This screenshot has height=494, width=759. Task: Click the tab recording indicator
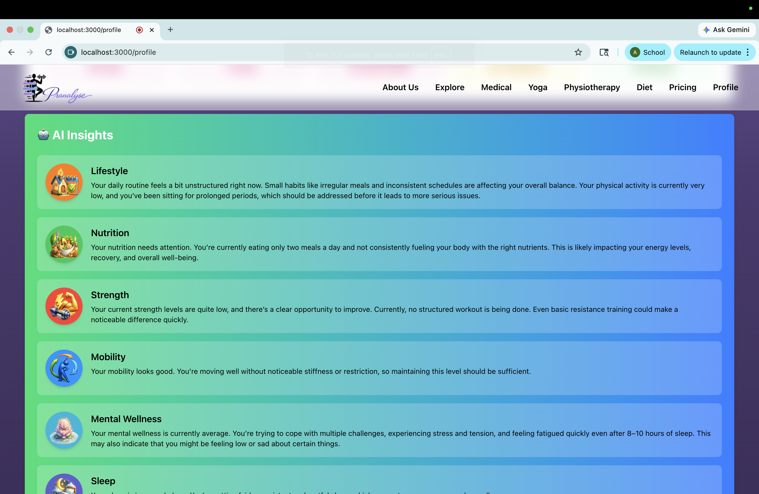pos(139,30)
